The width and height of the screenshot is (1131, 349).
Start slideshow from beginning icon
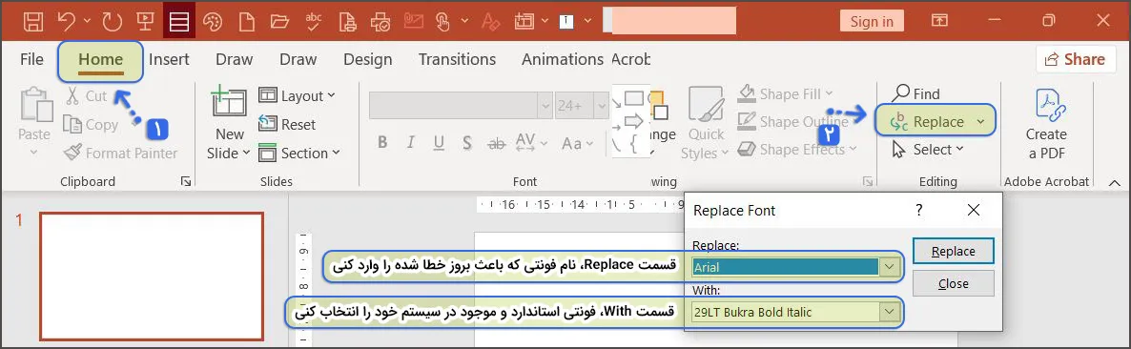tap(145, 22)
